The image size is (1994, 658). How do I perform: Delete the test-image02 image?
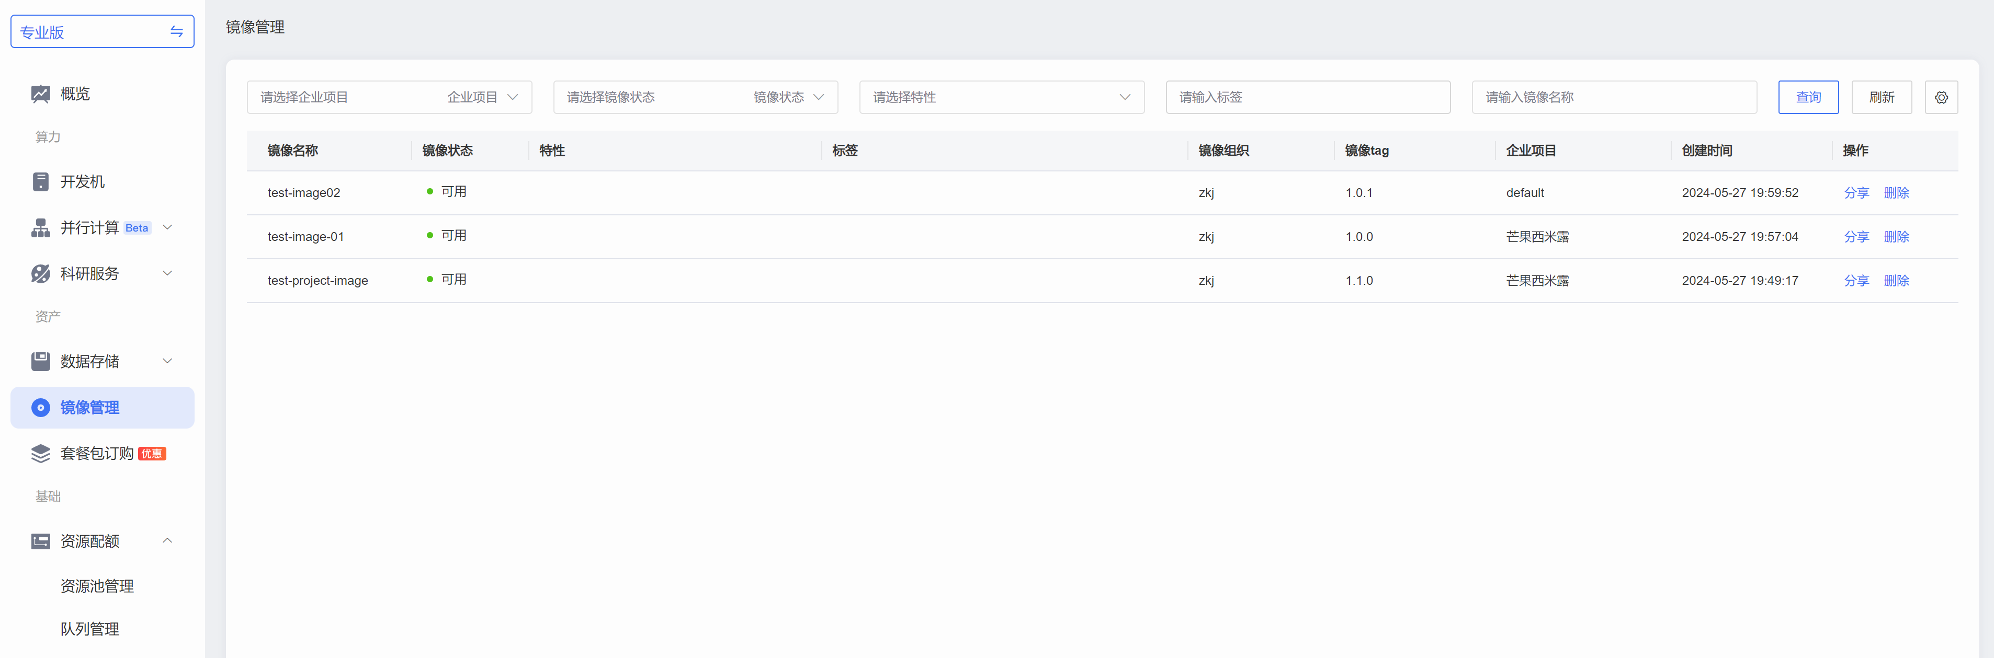1897,192
